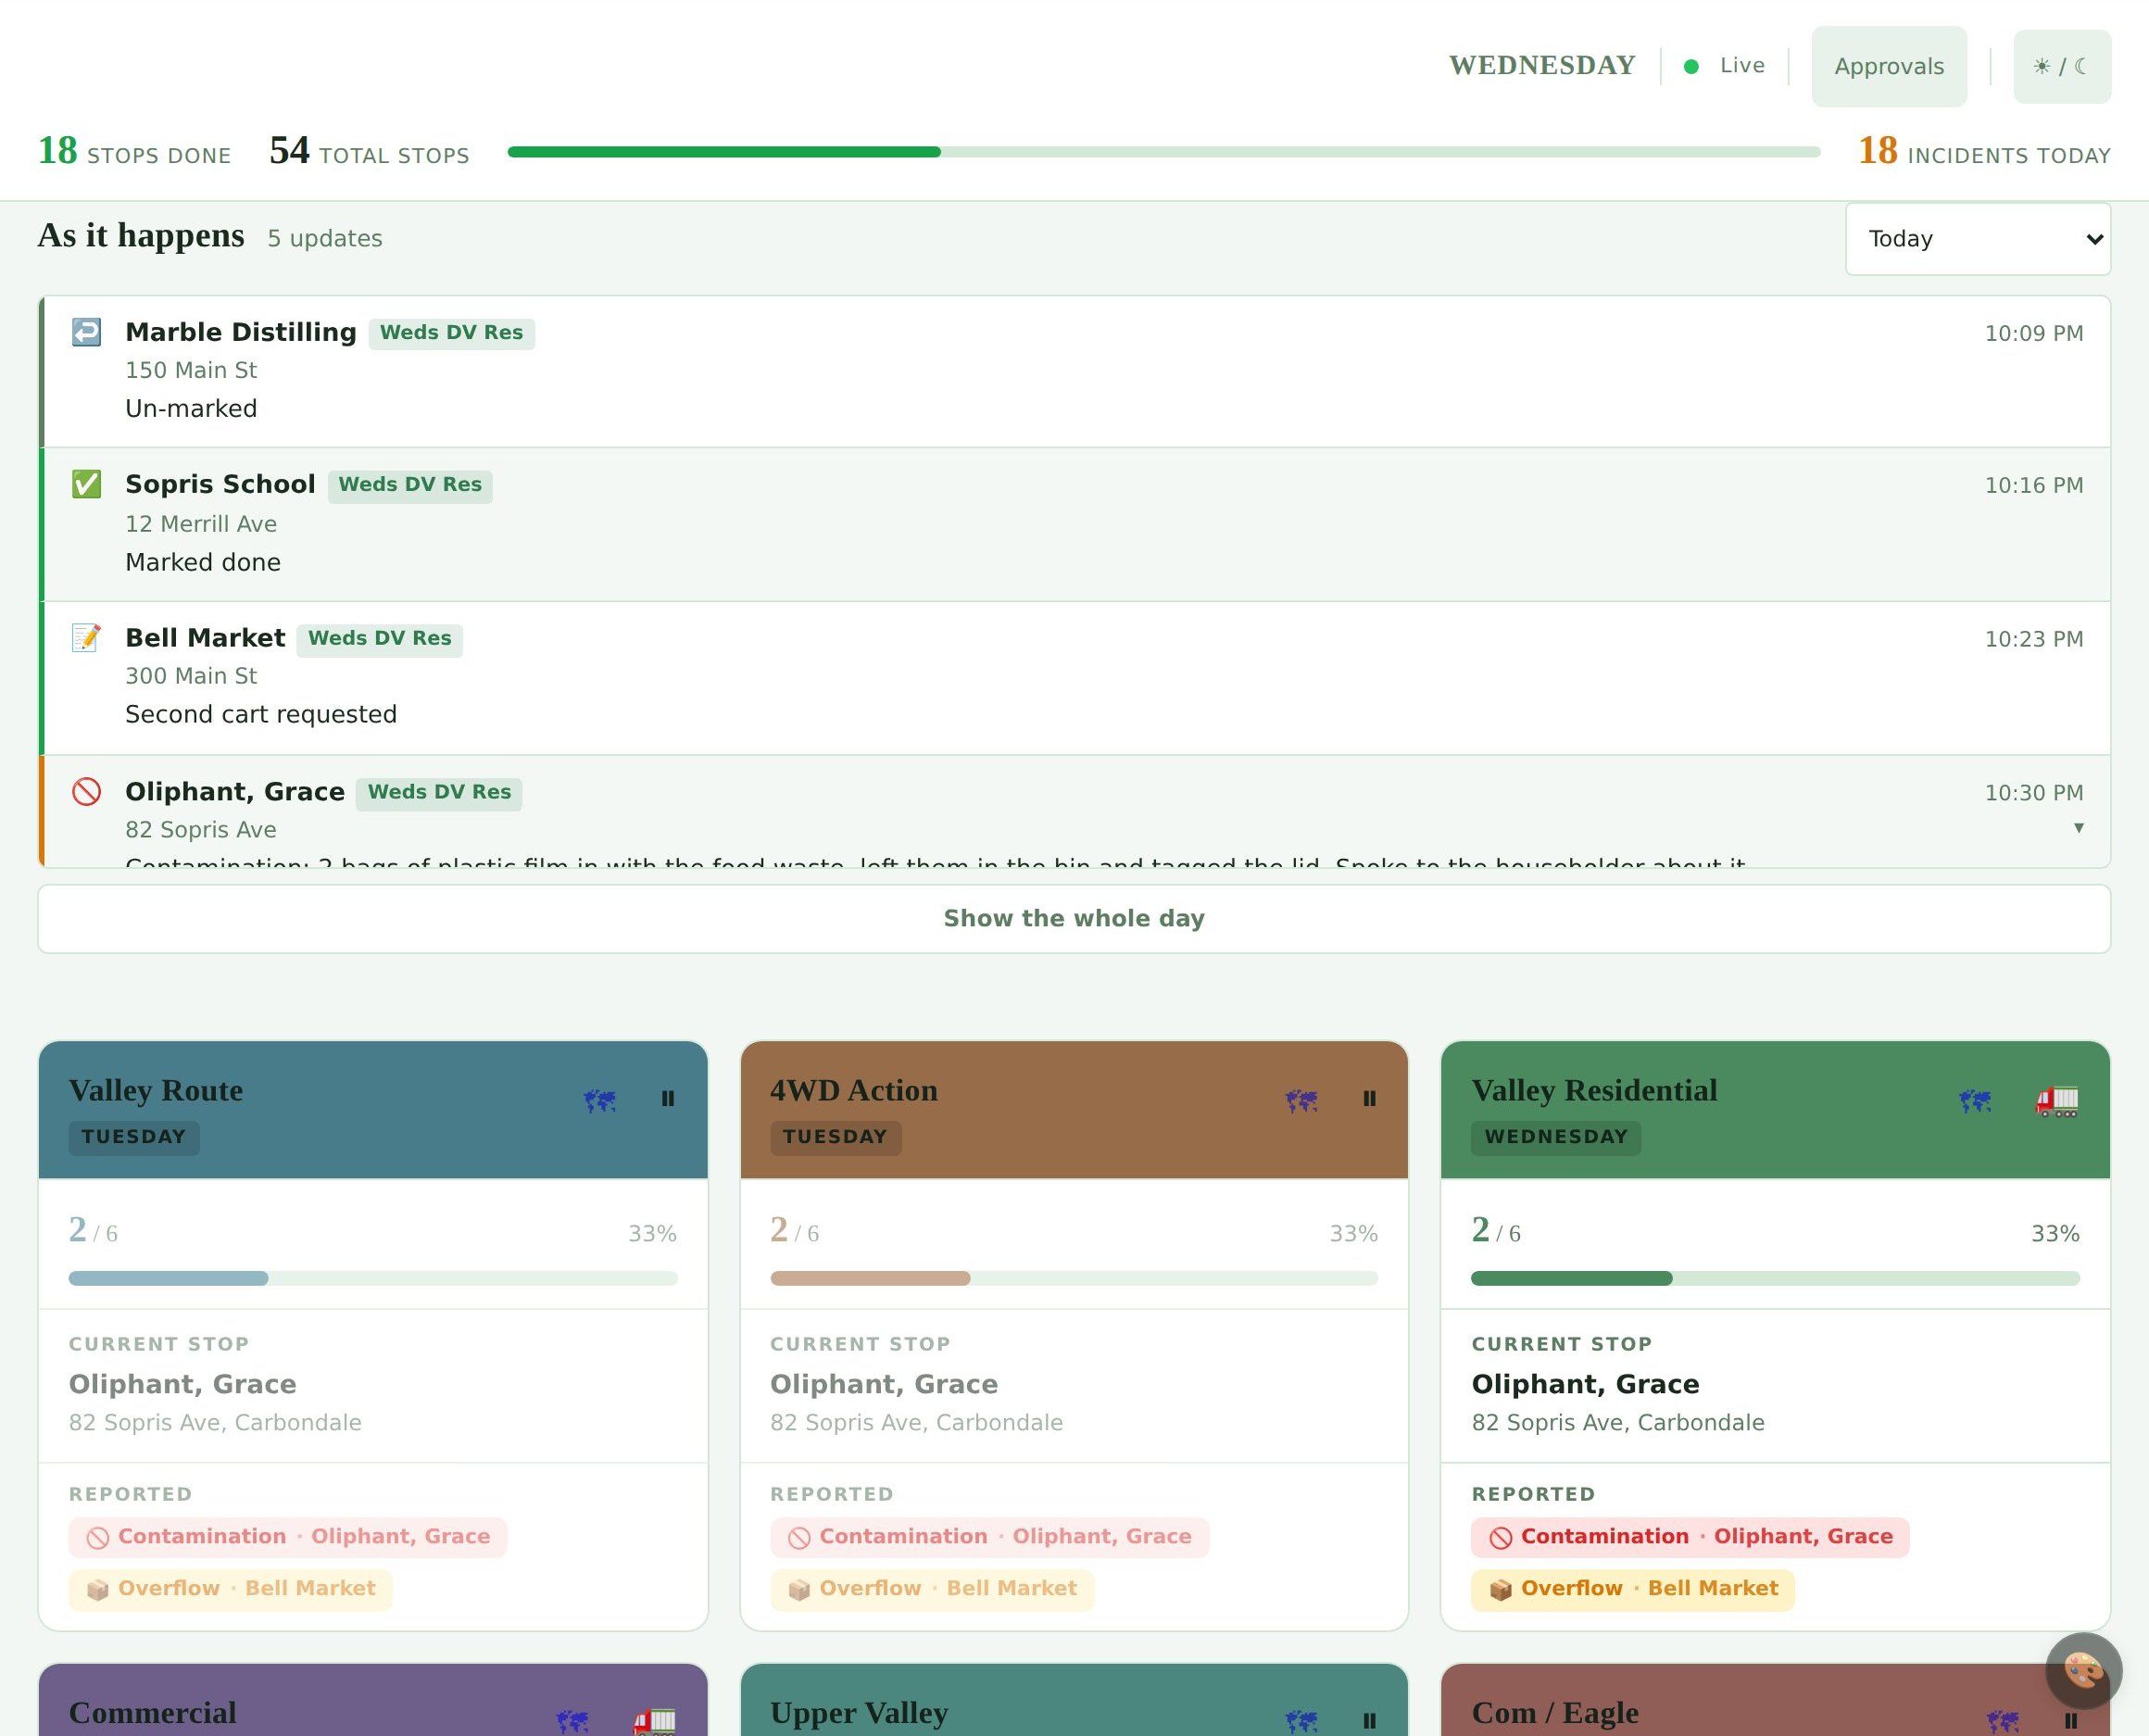Click Weds DV Res tag on Marble Distilling
The height and width of the screenshot is (1736, 2149).
tap(452, 333)
